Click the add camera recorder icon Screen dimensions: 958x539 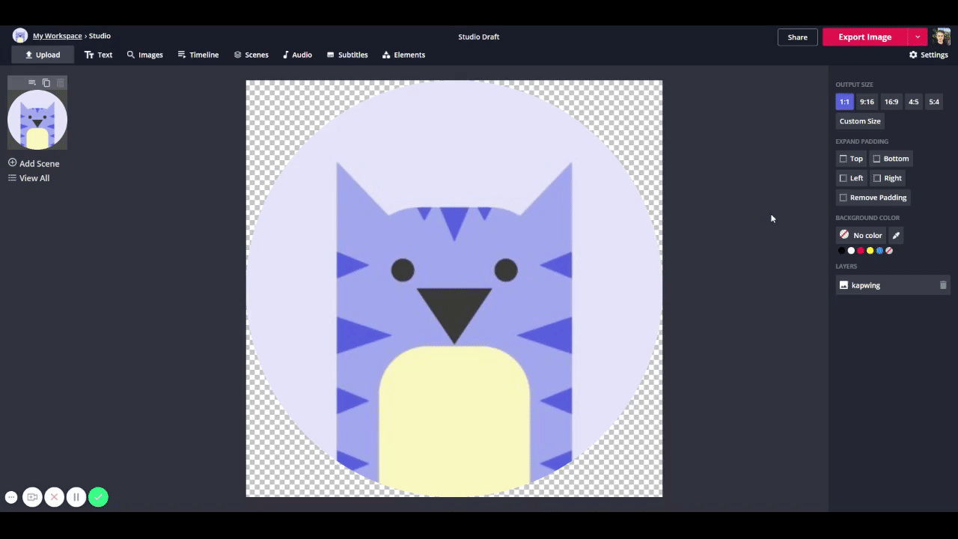pyautogui.click(x=32, y=497)
